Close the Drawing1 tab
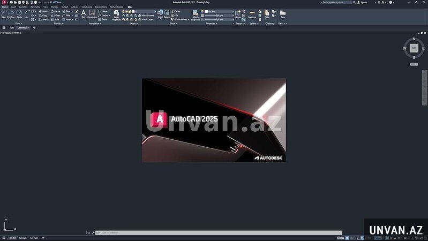Viewport: 428px width, 241px height. [29, 27]
